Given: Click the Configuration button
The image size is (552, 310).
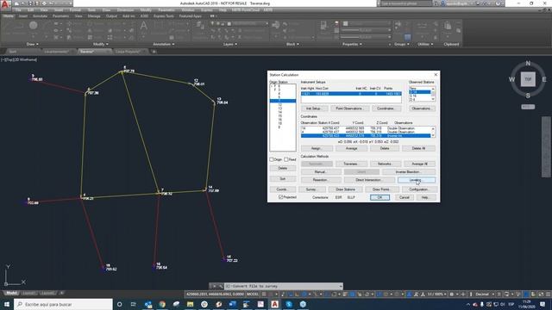Looking at the screenshot, I should 419,189.
